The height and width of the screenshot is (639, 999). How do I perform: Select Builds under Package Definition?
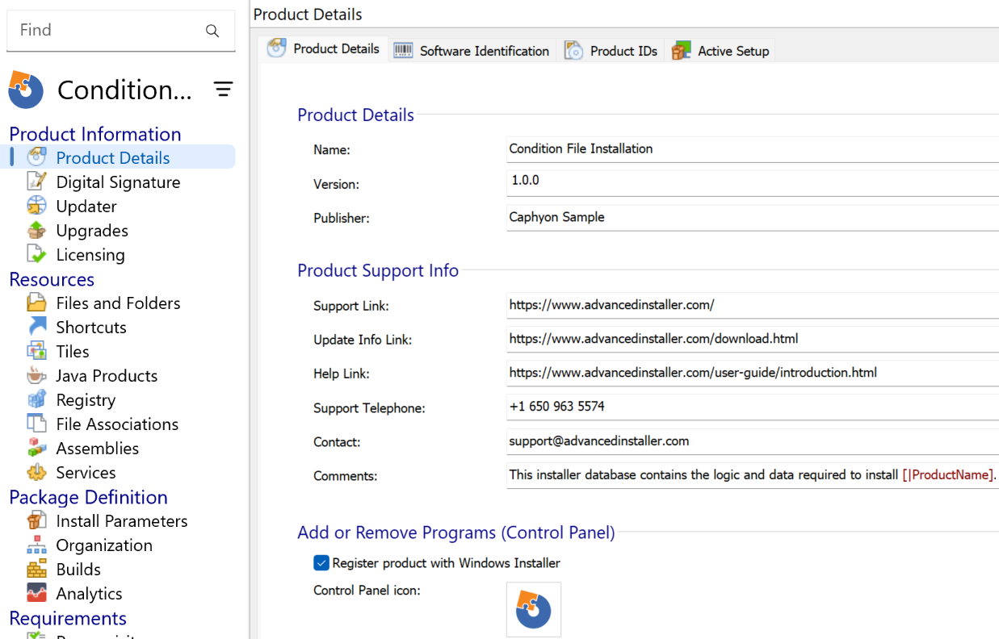(x=78, y=569)
